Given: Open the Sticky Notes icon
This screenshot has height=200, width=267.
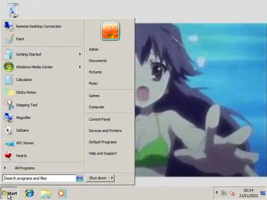Looking at the screenshot, I should click(9, 92).
